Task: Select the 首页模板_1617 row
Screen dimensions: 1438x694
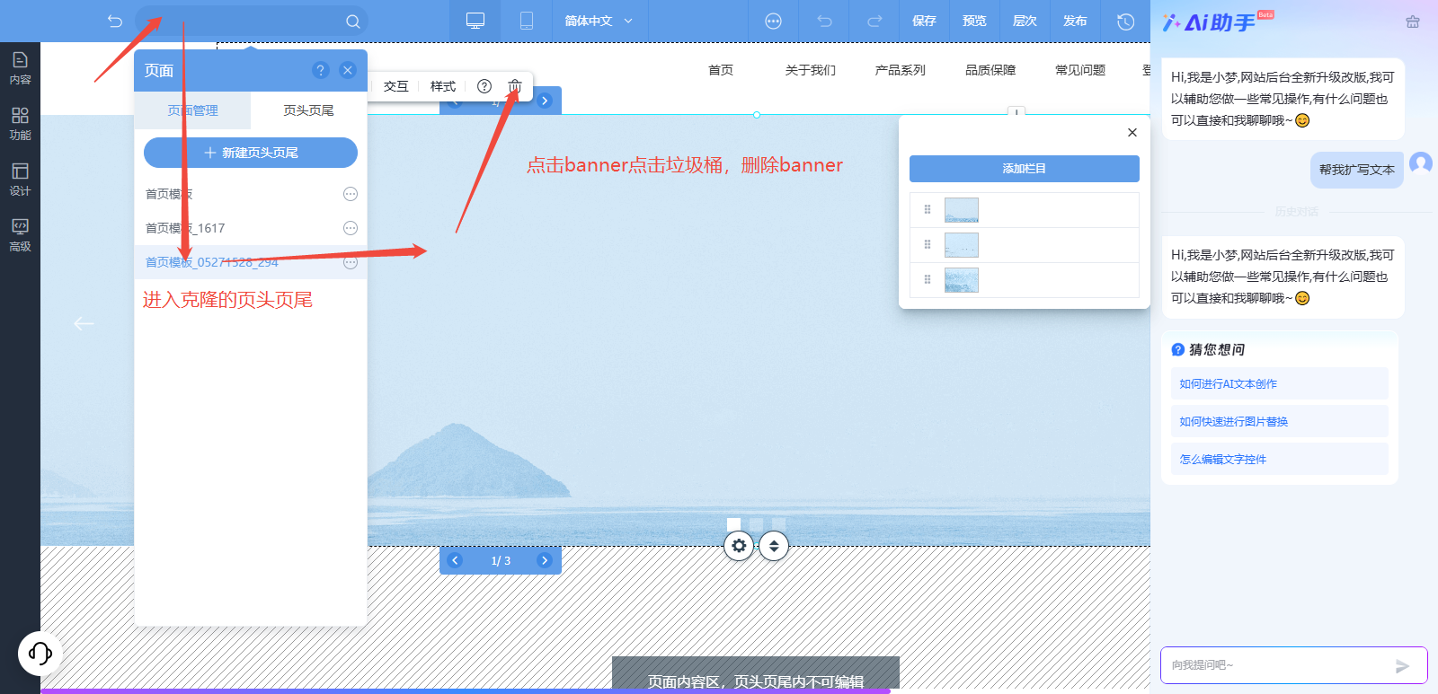Action: 251,228
